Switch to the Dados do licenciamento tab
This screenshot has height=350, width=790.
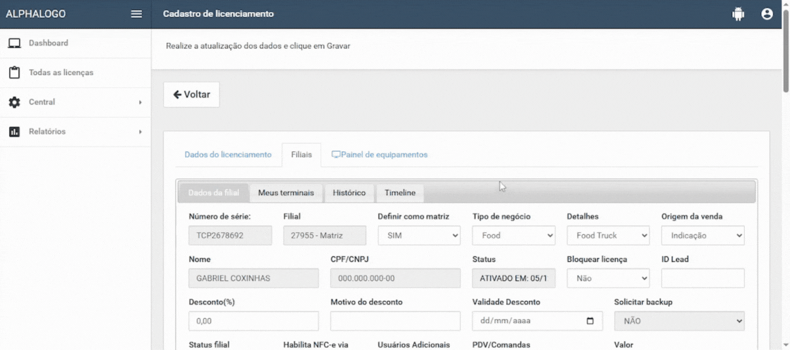pyautogui.click(x=227, y=155)
